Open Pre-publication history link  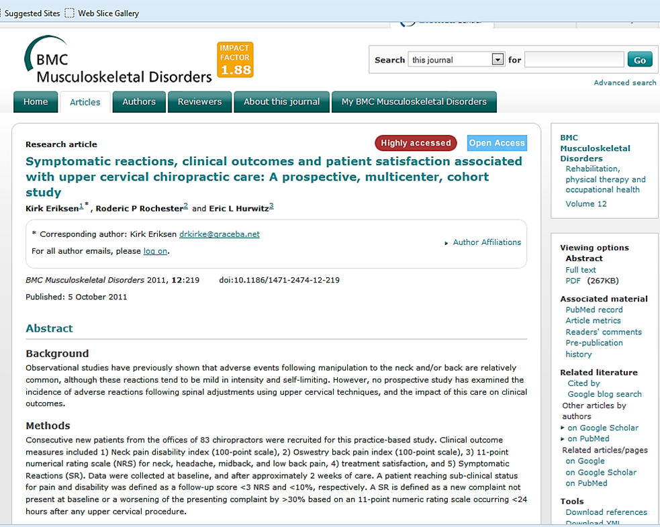click(x=594, y=348)
